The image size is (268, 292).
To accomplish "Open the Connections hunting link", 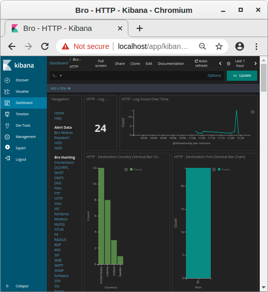I will coord(64,163).
